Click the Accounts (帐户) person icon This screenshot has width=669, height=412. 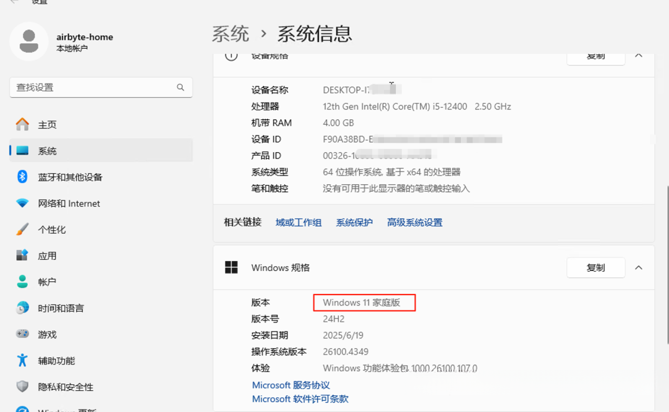(22, 281)
